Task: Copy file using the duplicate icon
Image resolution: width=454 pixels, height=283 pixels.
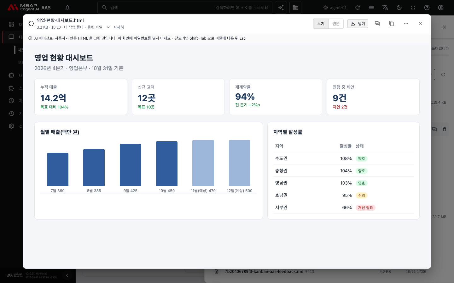Action: click(392, 24)
